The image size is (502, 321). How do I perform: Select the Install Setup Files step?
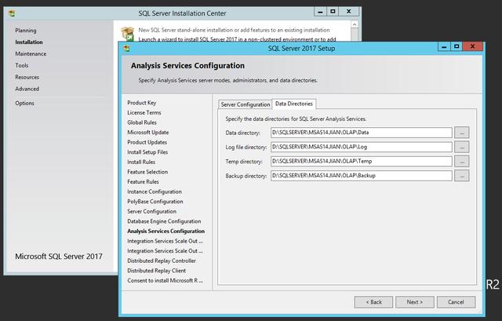pos(147,152)
